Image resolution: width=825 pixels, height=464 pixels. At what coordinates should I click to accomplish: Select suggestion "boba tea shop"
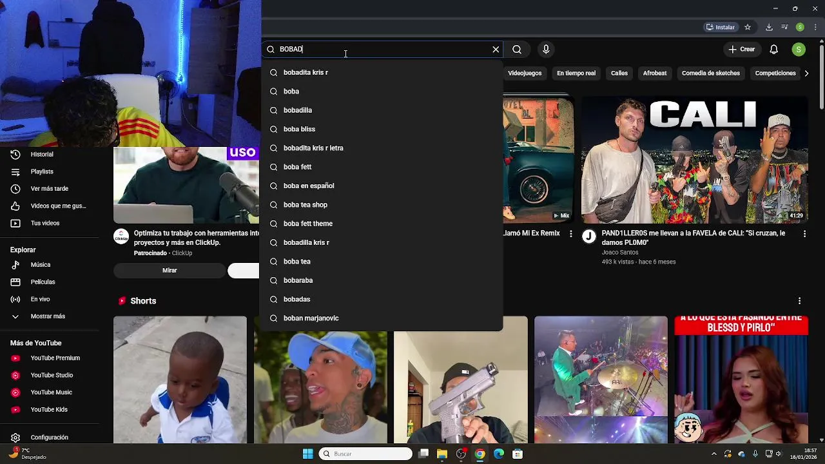381,204
